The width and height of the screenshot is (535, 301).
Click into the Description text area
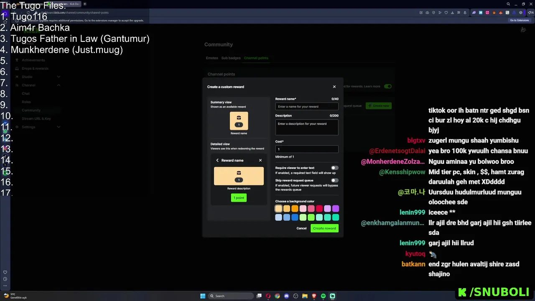tap(307, 127)
